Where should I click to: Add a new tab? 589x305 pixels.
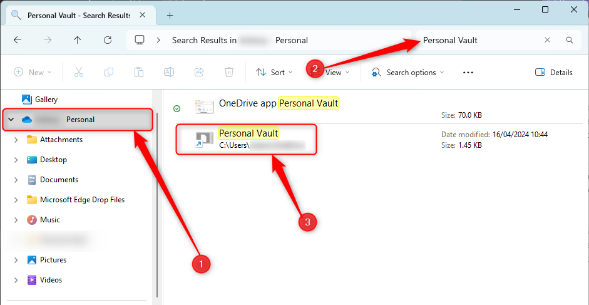(x=170, y=16)
